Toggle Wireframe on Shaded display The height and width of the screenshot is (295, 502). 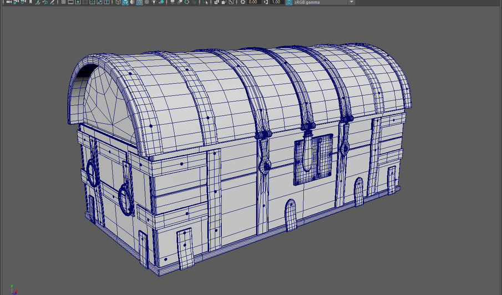tap(140, 2)
